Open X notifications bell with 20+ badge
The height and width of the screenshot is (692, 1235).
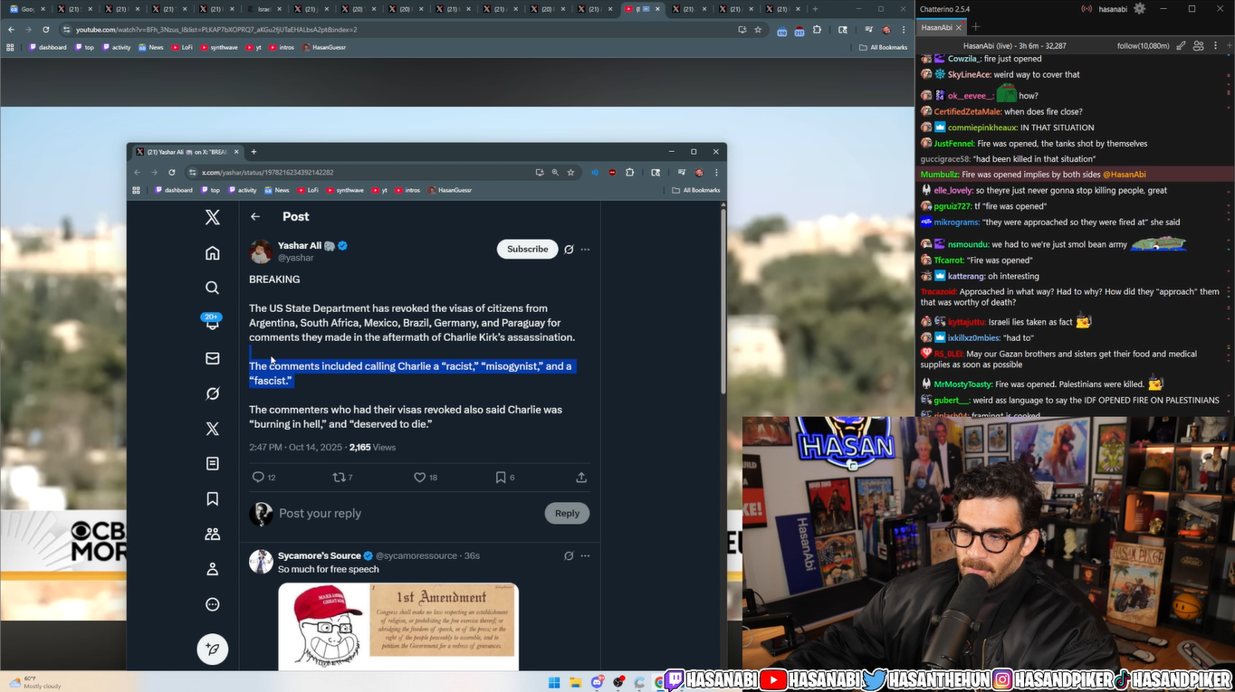[x=213, y=322]
